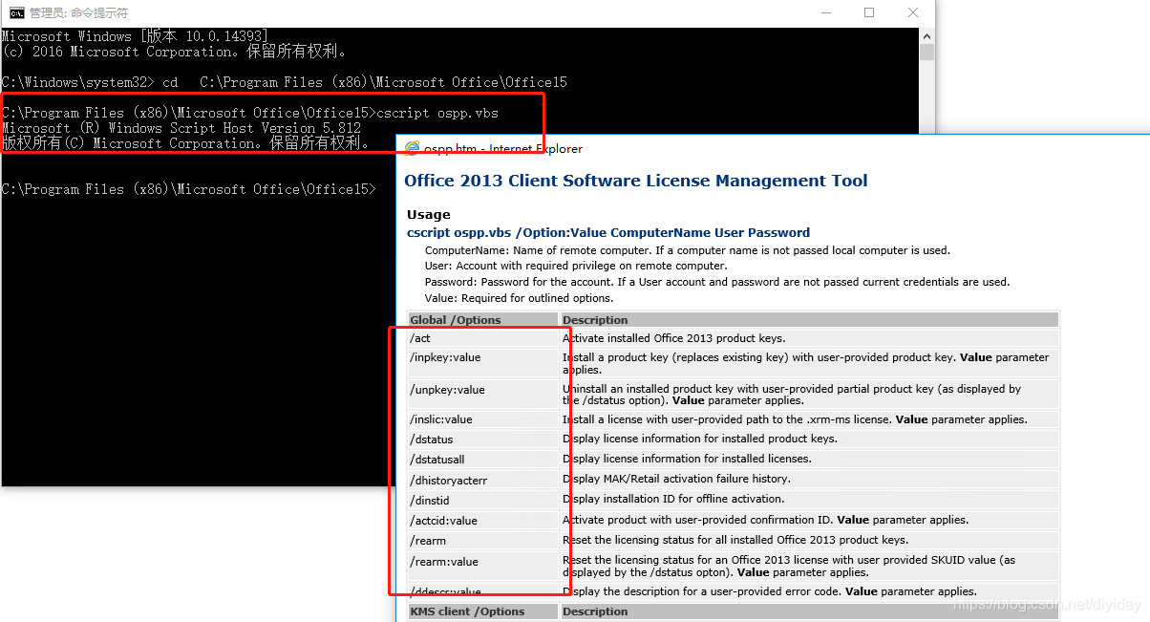This screenshot has height=622, width=1150.
Task: Click the Command Prompt scrollbar up arrow
Action: 926,34
